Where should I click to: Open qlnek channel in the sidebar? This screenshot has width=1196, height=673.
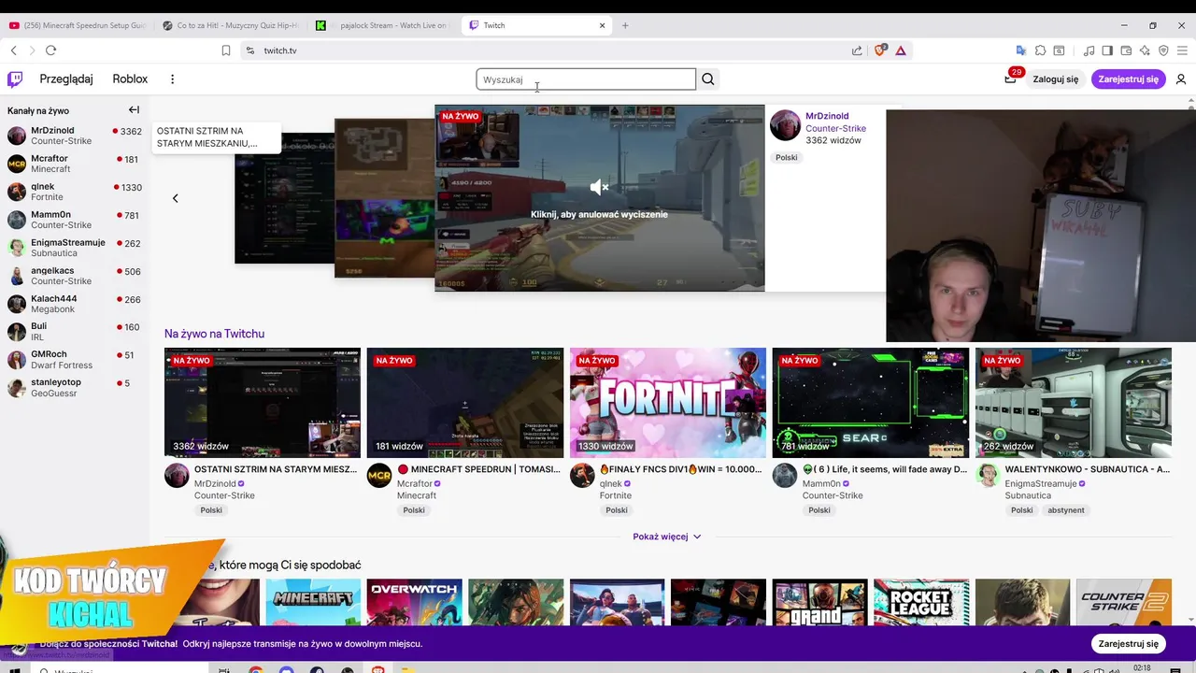(x=75, y=192)
